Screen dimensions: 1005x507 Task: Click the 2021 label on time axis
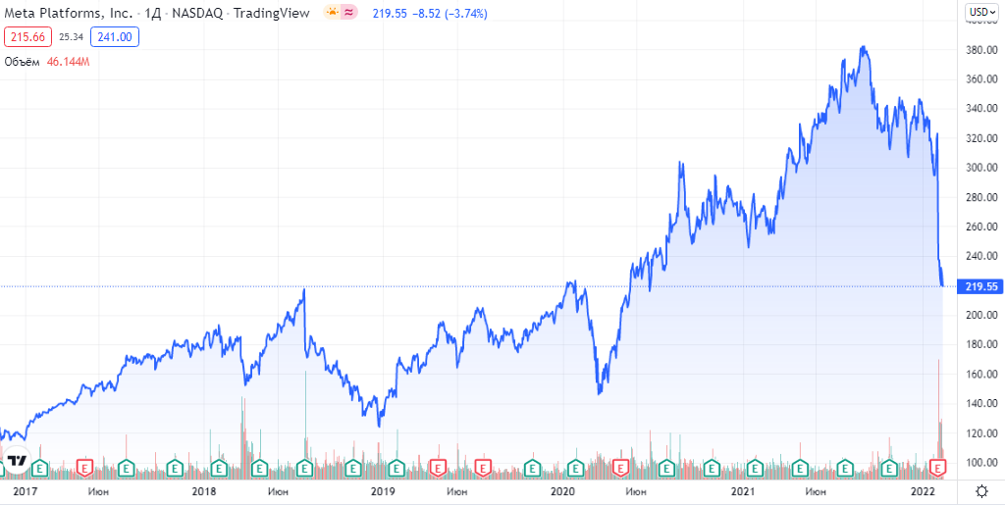743,491
